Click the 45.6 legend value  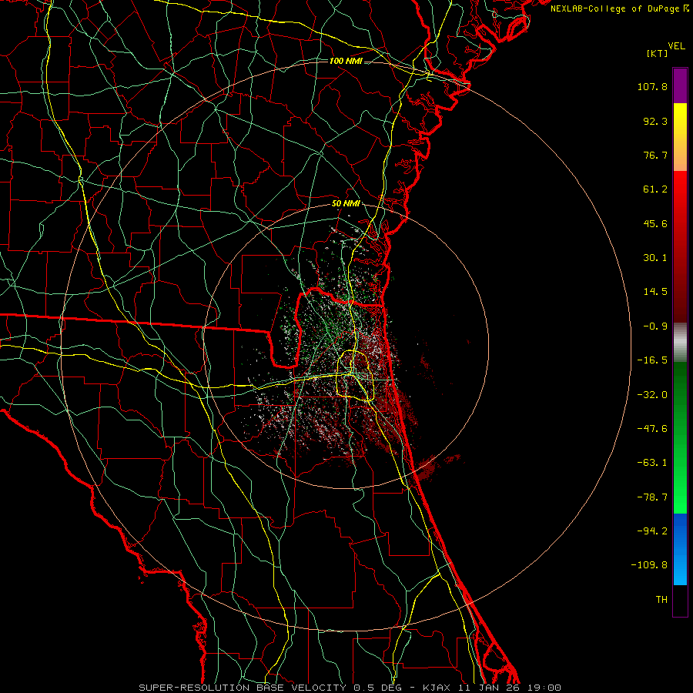click(655, 223)
